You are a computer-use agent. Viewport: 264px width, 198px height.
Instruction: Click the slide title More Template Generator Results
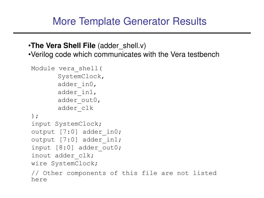(129, 21)
